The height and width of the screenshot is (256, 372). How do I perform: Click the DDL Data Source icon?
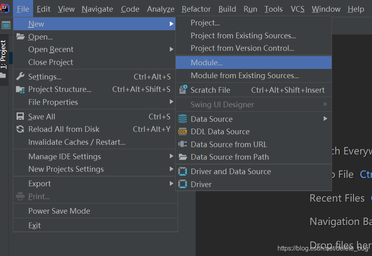coord(183,131)
